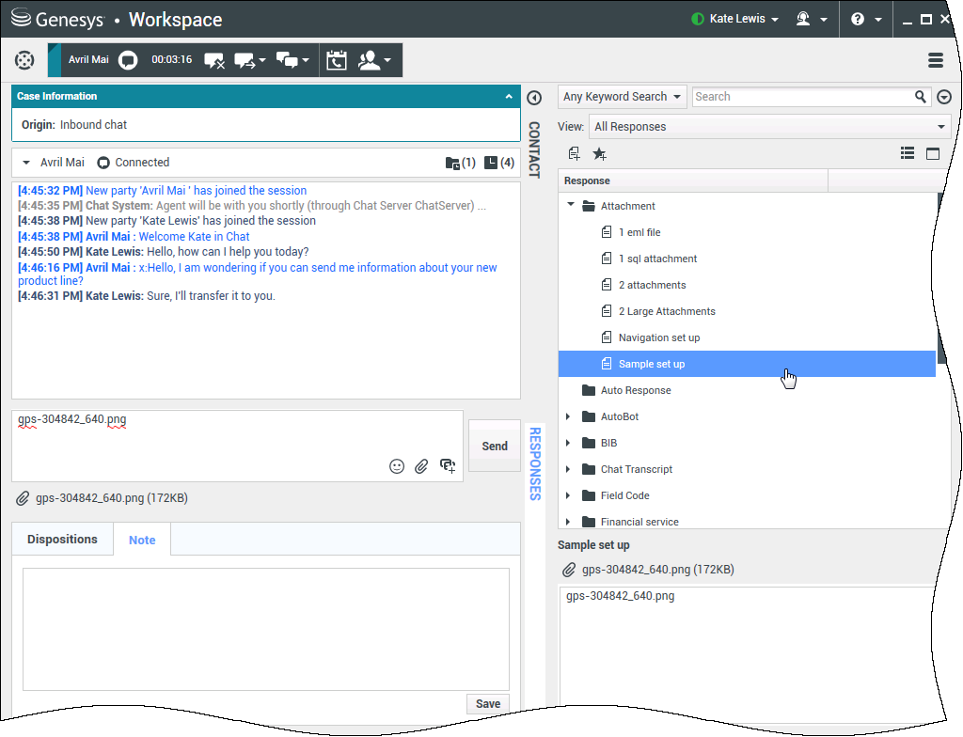Save the note
The image size is (963, 737).
click(487, 704)
